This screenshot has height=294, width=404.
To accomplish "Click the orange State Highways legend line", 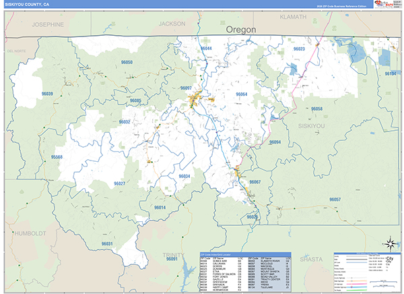I will (x=357, y=281).
